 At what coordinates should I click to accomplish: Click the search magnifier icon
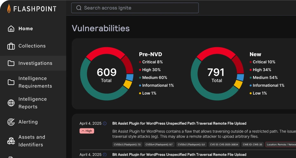(x=79, y=8)
